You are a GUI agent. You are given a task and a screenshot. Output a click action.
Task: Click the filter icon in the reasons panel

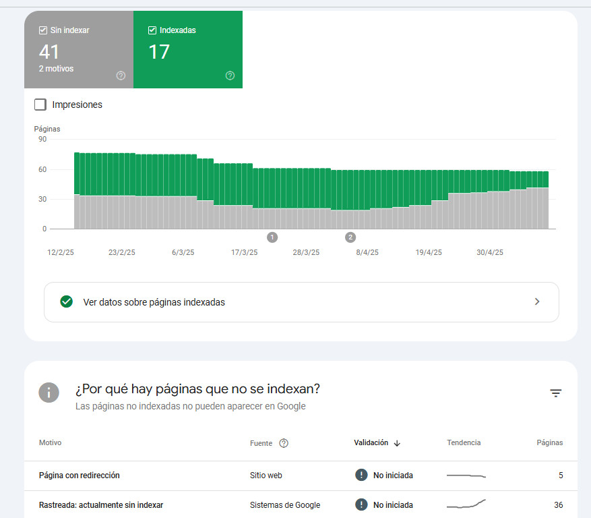pyautogui.click(x=555, y=393)
